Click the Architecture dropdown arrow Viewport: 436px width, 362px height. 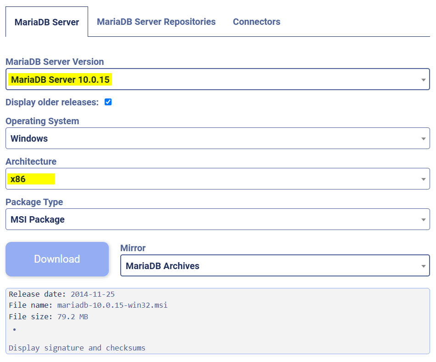coord(423,179)
